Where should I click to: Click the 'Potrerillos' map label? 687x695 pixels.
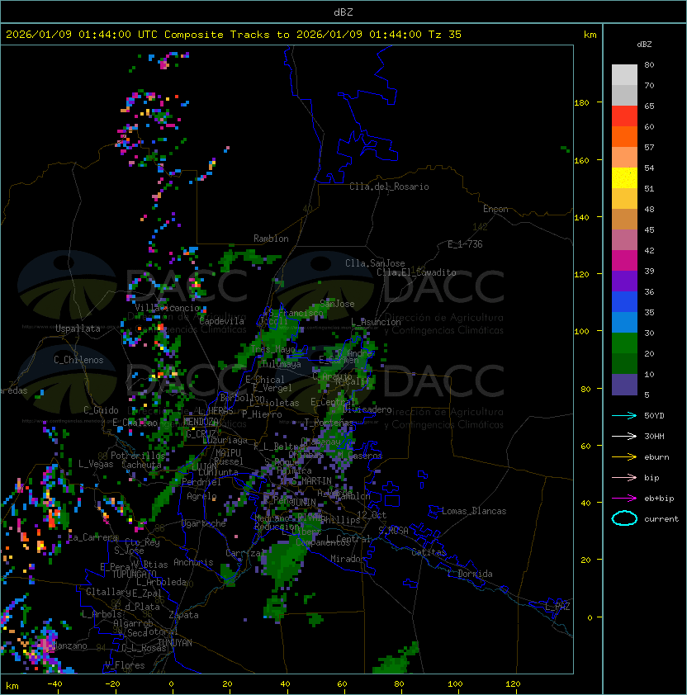coord(138,456)
